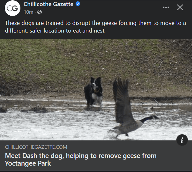192x172 pixels.
Task: Close the post with the X icon
Action: pos(180,7)
